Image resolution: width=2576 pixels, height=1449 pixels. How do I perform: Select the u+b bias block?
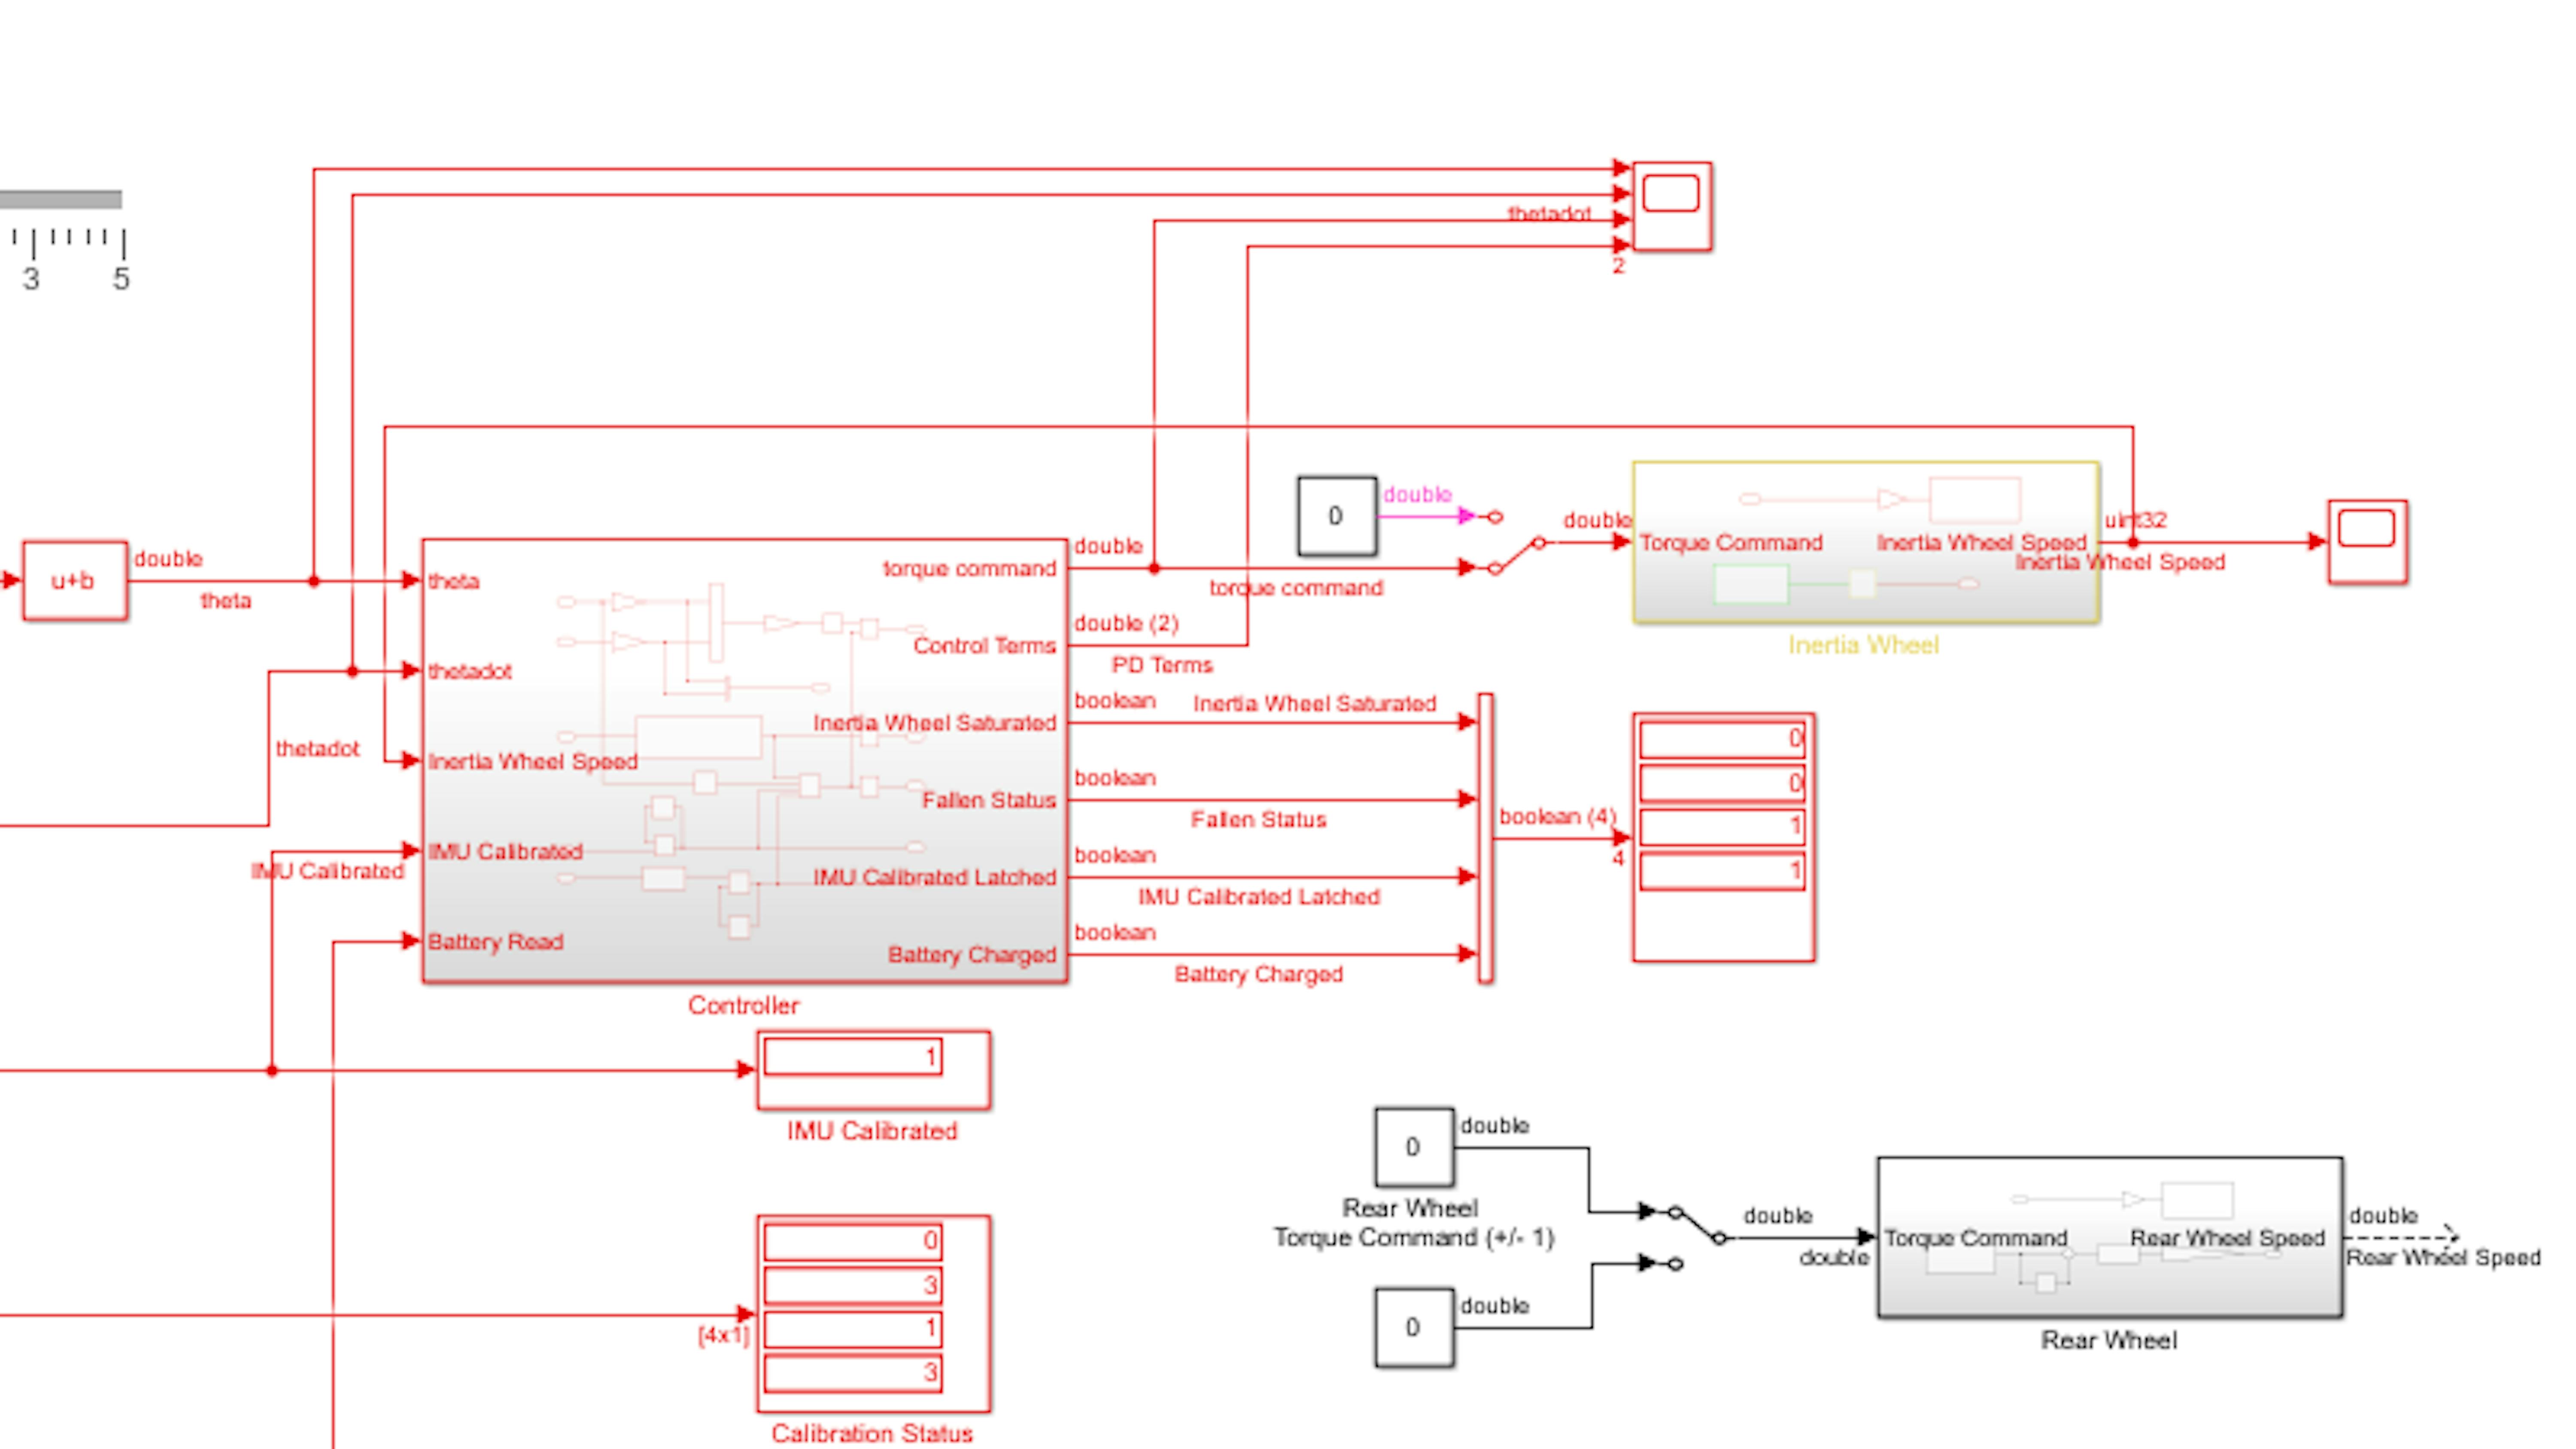75,581
